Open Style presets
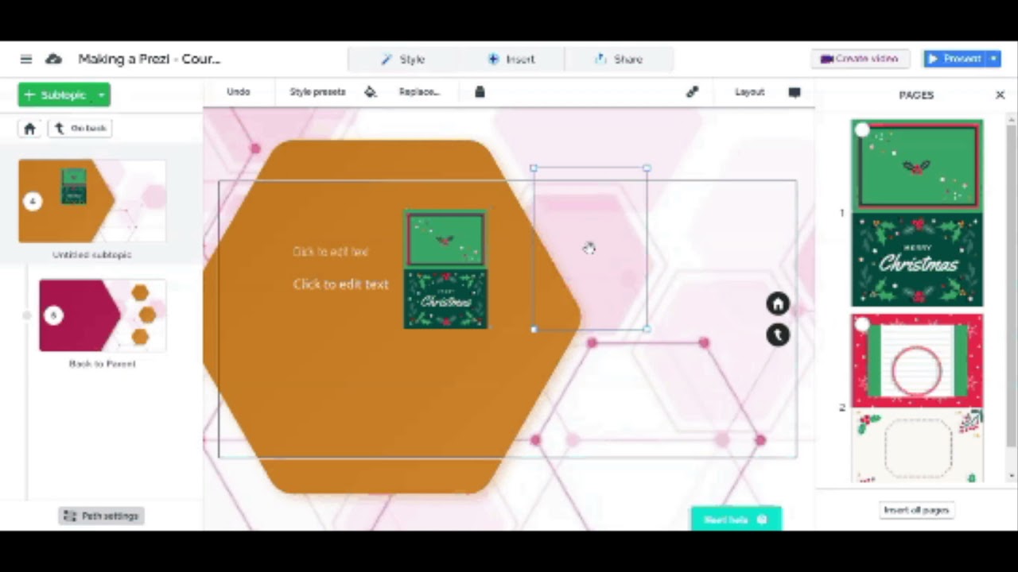 point(317,91)
